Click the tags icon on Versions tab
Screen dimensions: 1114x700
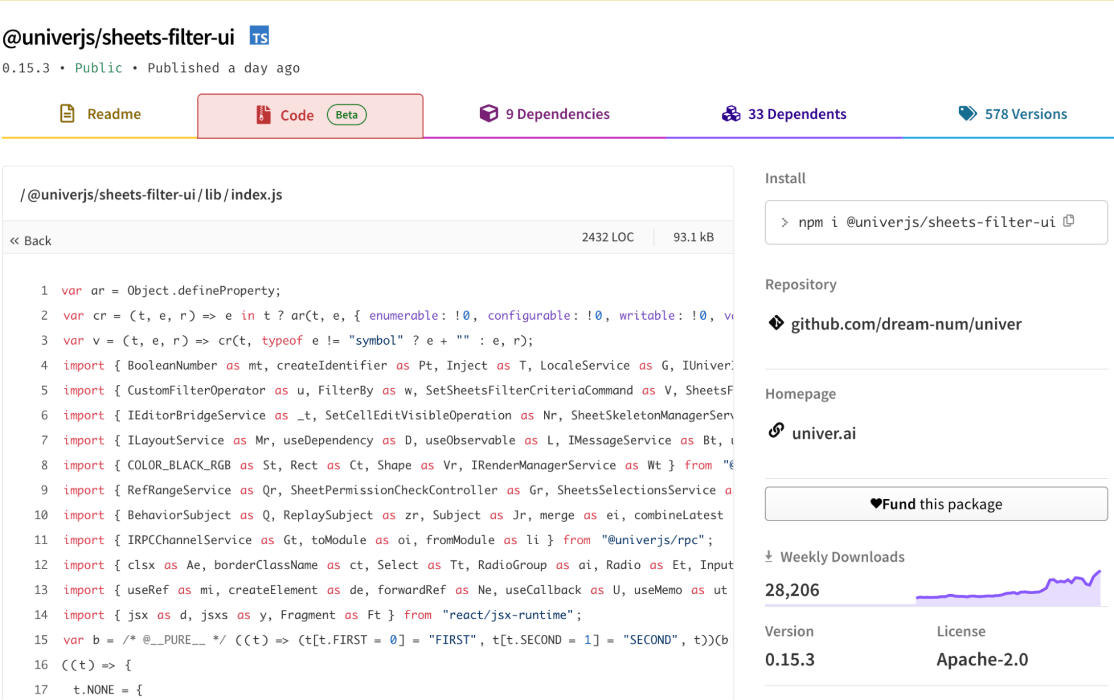point(967,113)
